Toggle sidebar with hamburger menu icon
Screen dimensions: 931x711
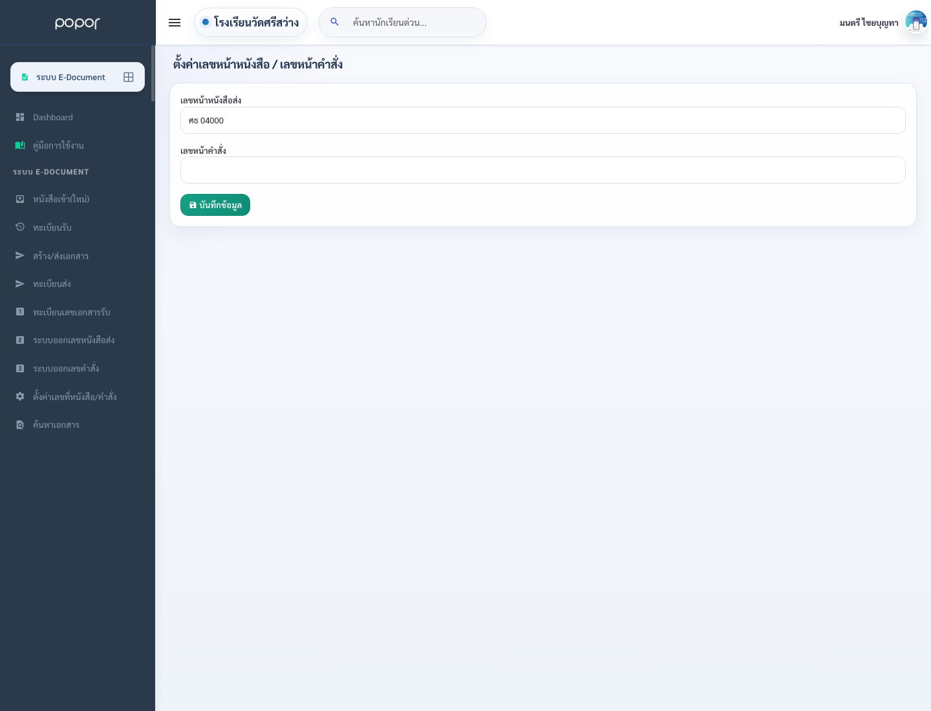pyautogui.click(x=175, y=23)
